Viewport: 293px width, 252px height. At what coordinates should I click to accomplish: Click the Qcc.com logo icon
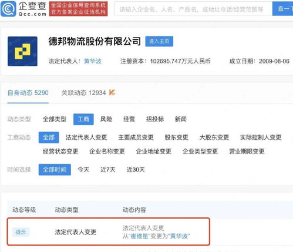coord(8,9)
